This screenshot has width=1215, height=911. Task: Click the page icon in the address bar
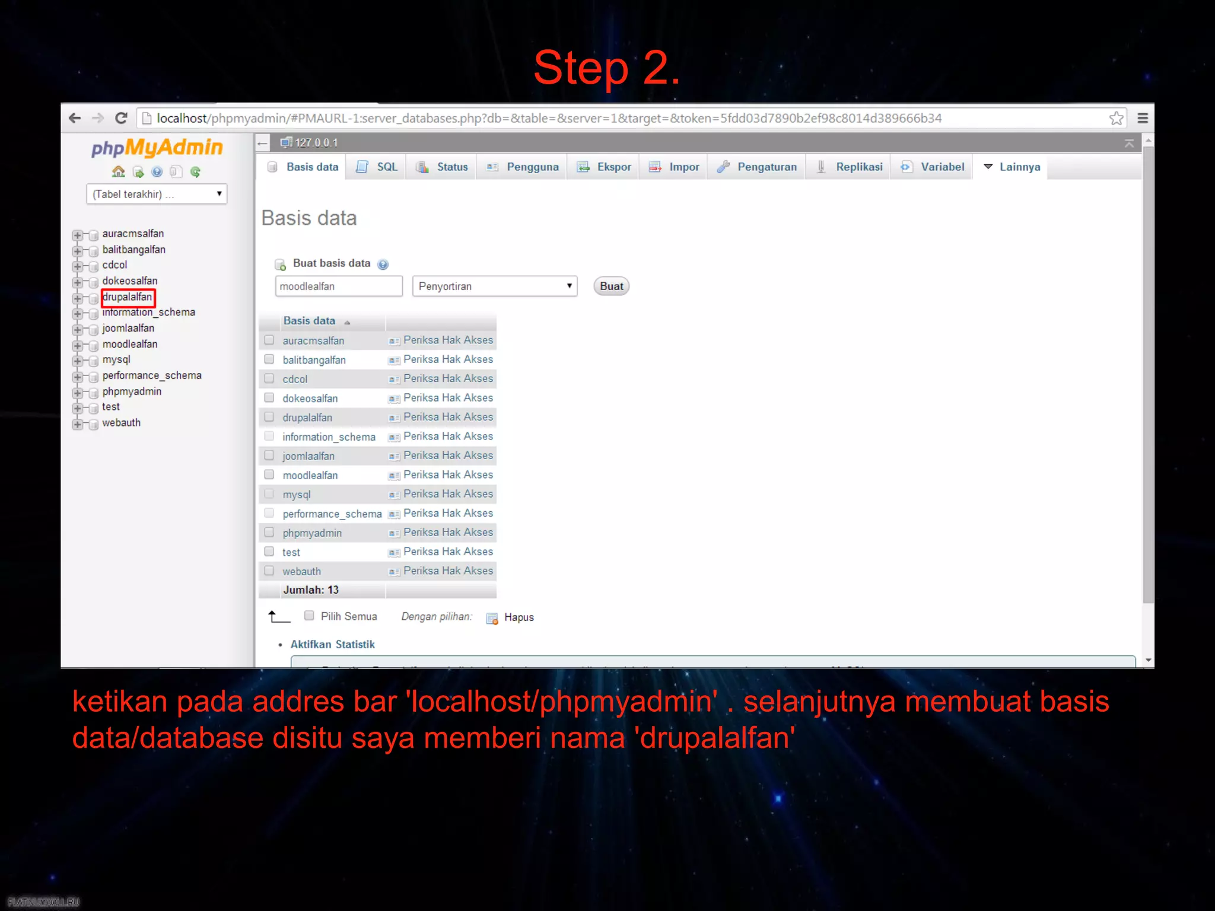[147, 118]
